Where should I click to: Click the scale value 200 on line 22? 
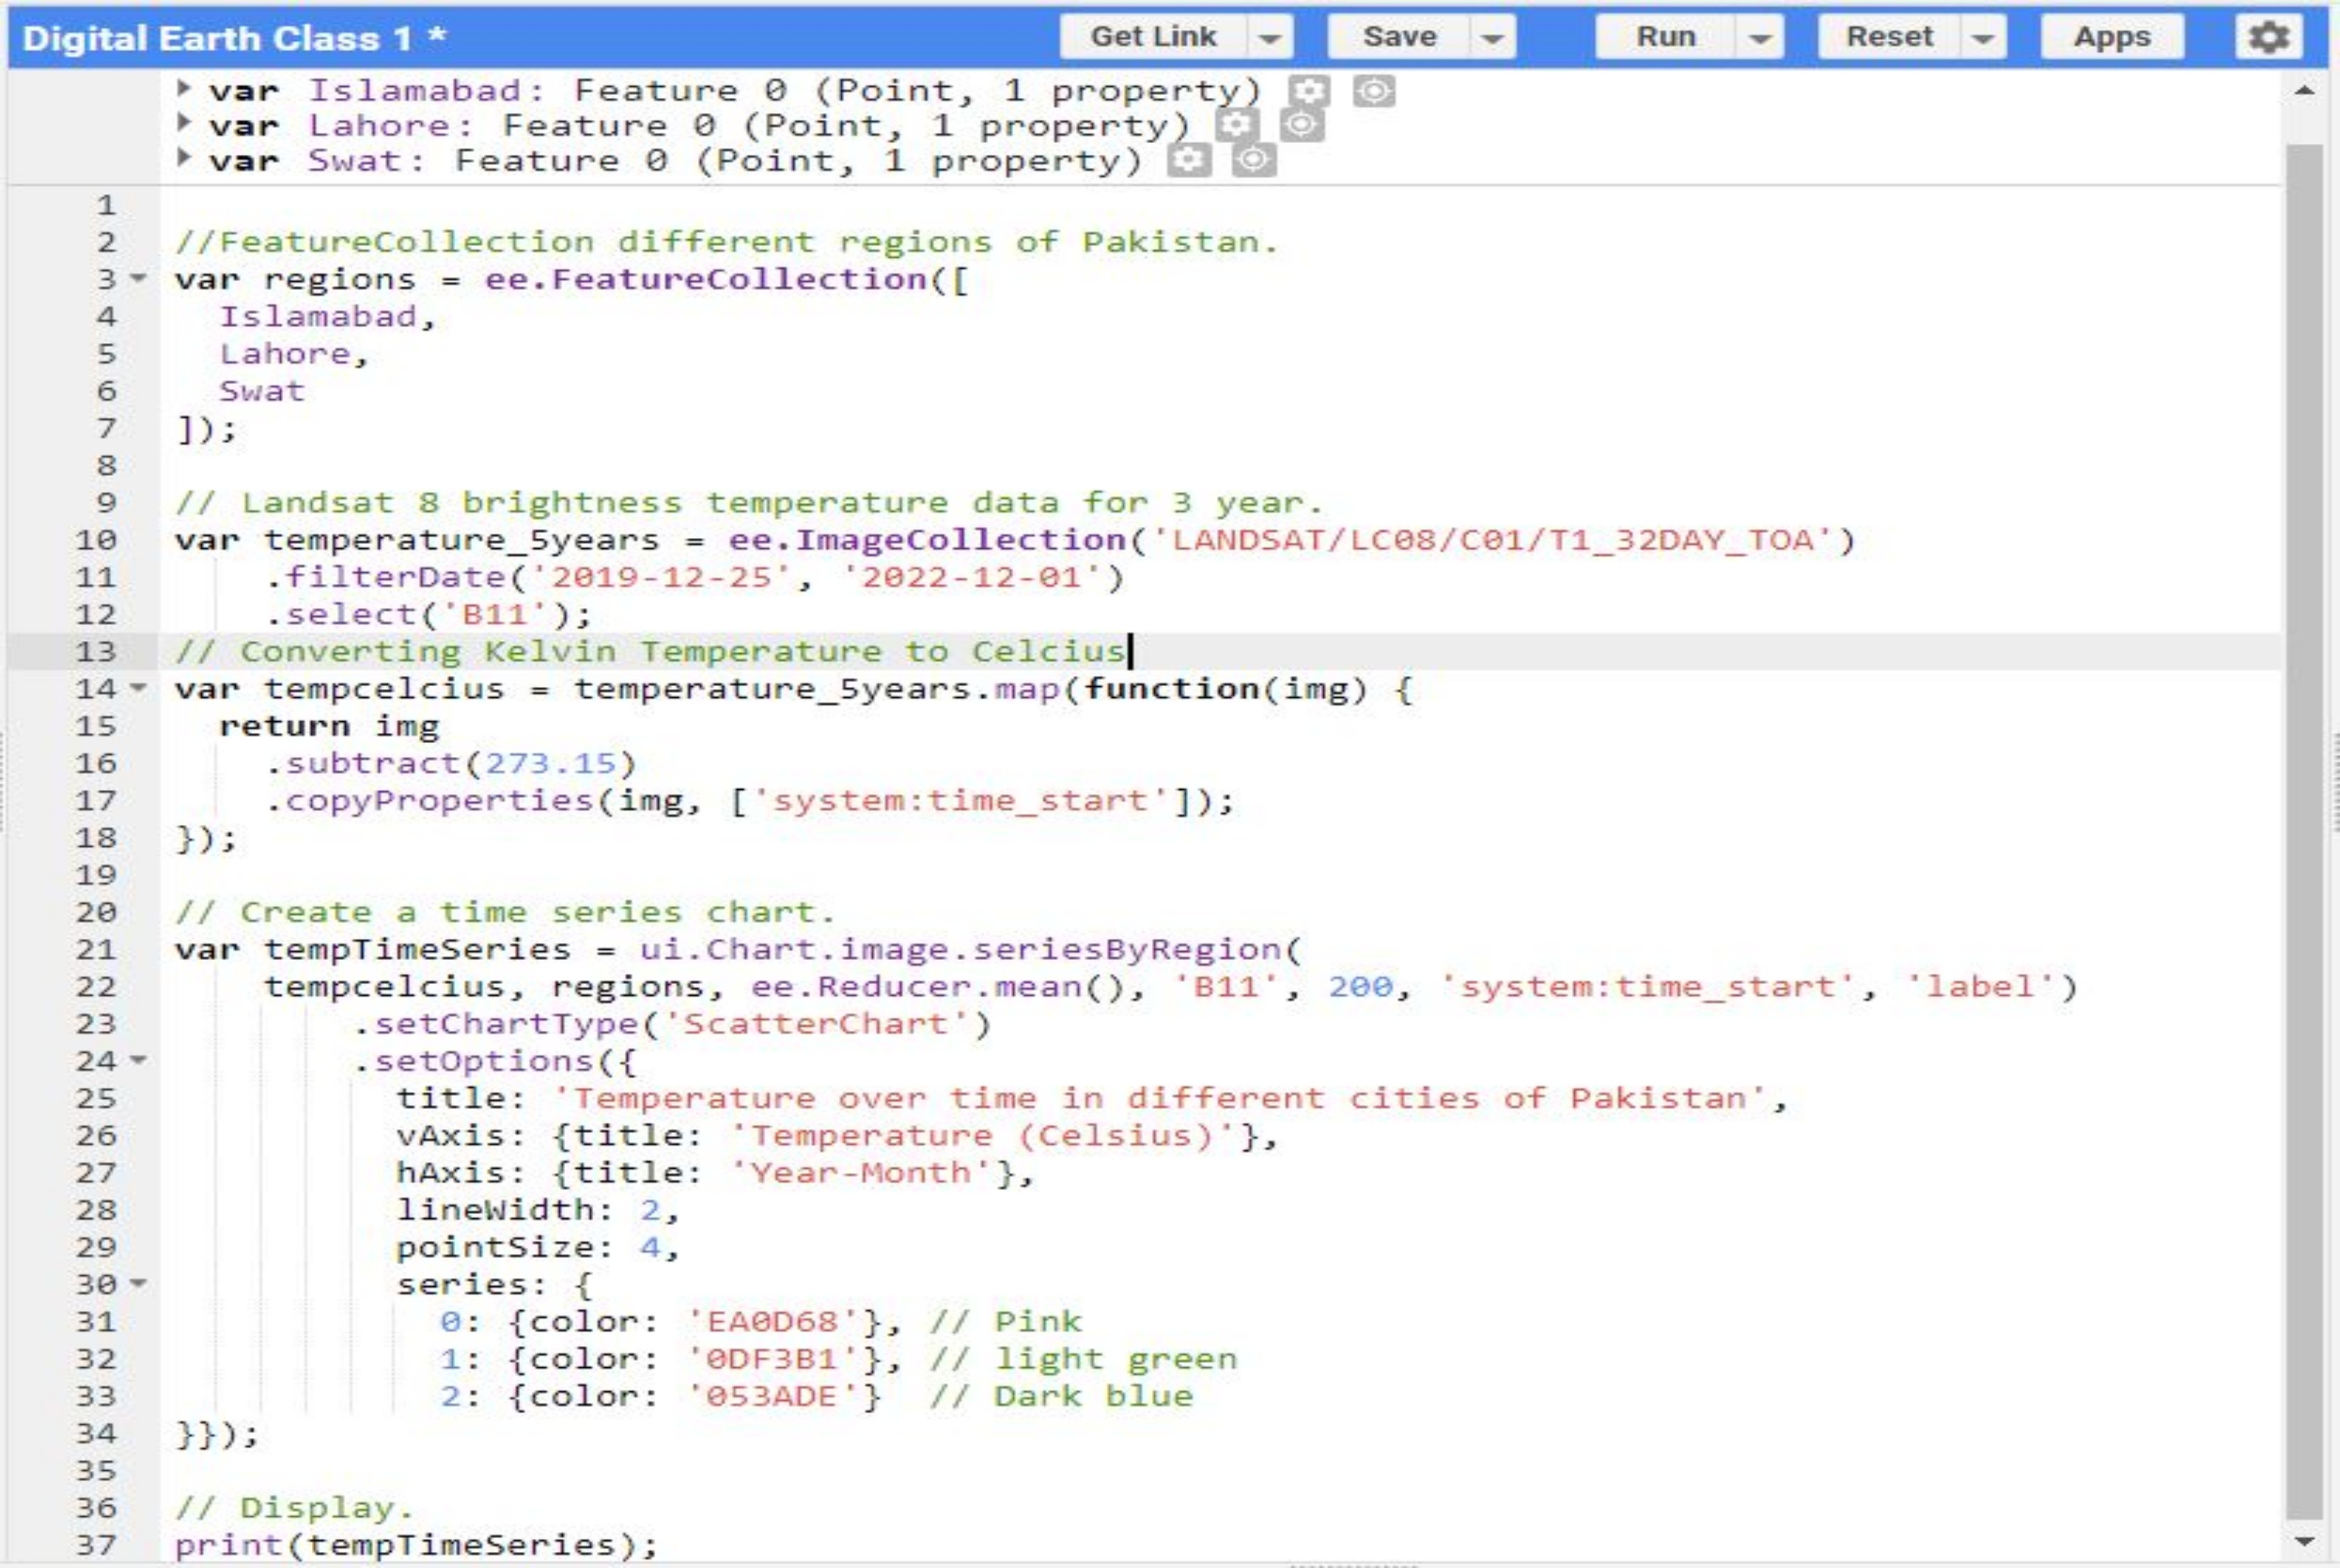coord(1360,986)
